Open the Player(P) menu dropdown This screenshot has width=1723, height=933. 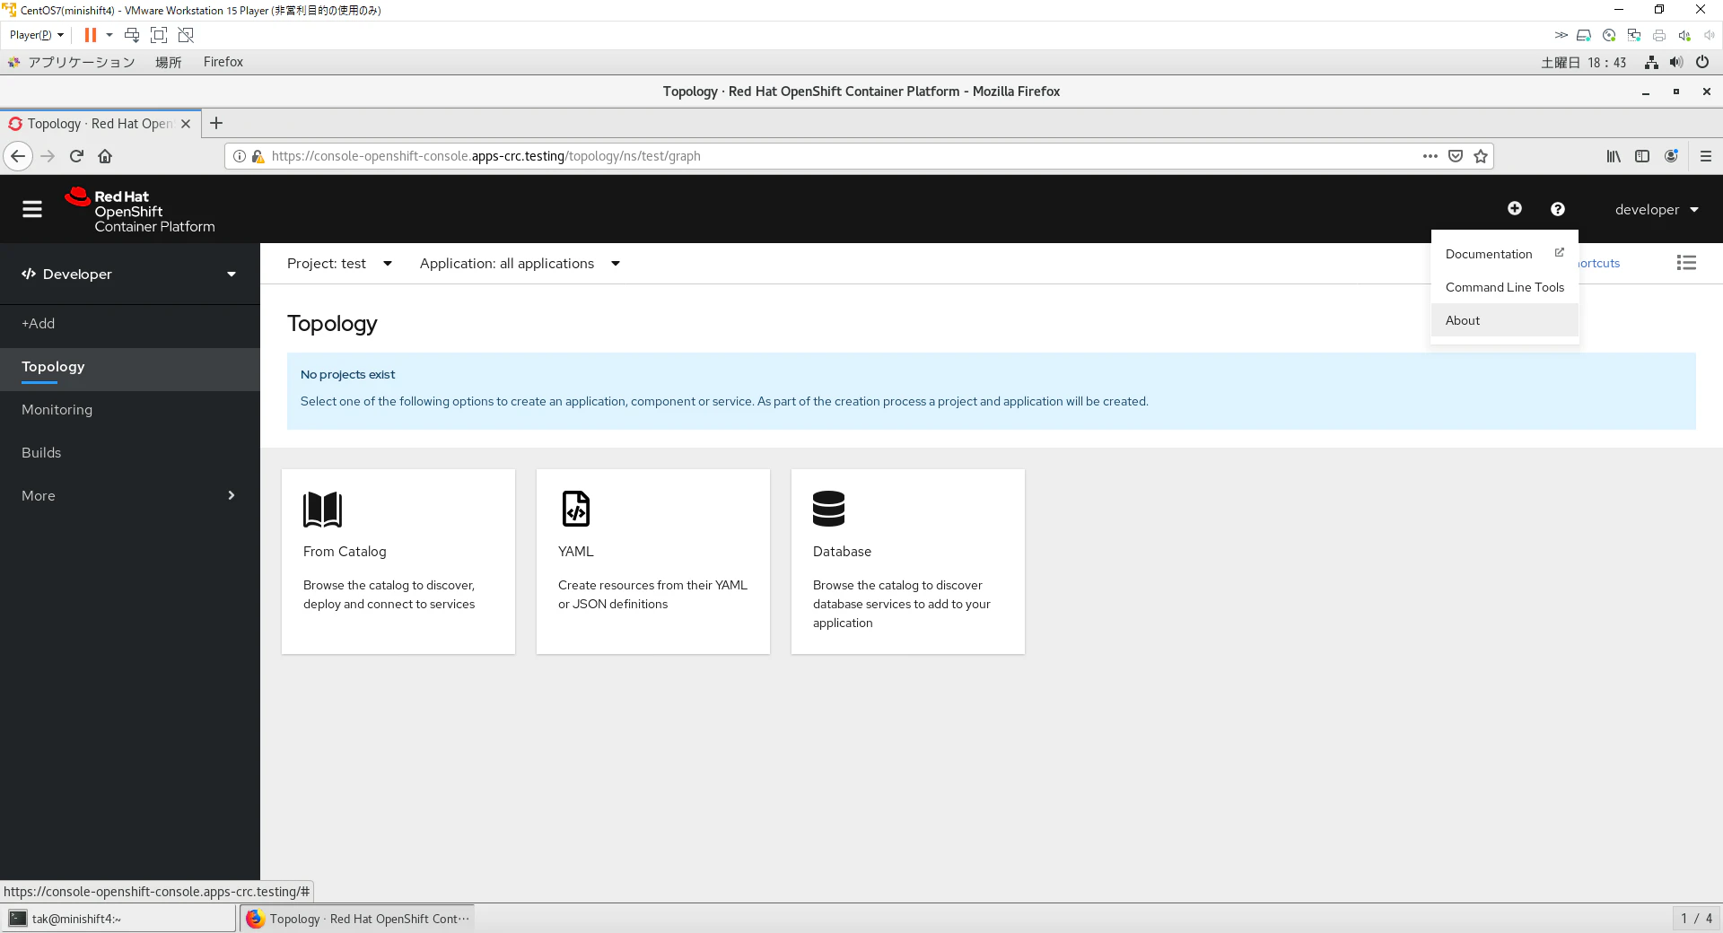click(x=37, y=35)
